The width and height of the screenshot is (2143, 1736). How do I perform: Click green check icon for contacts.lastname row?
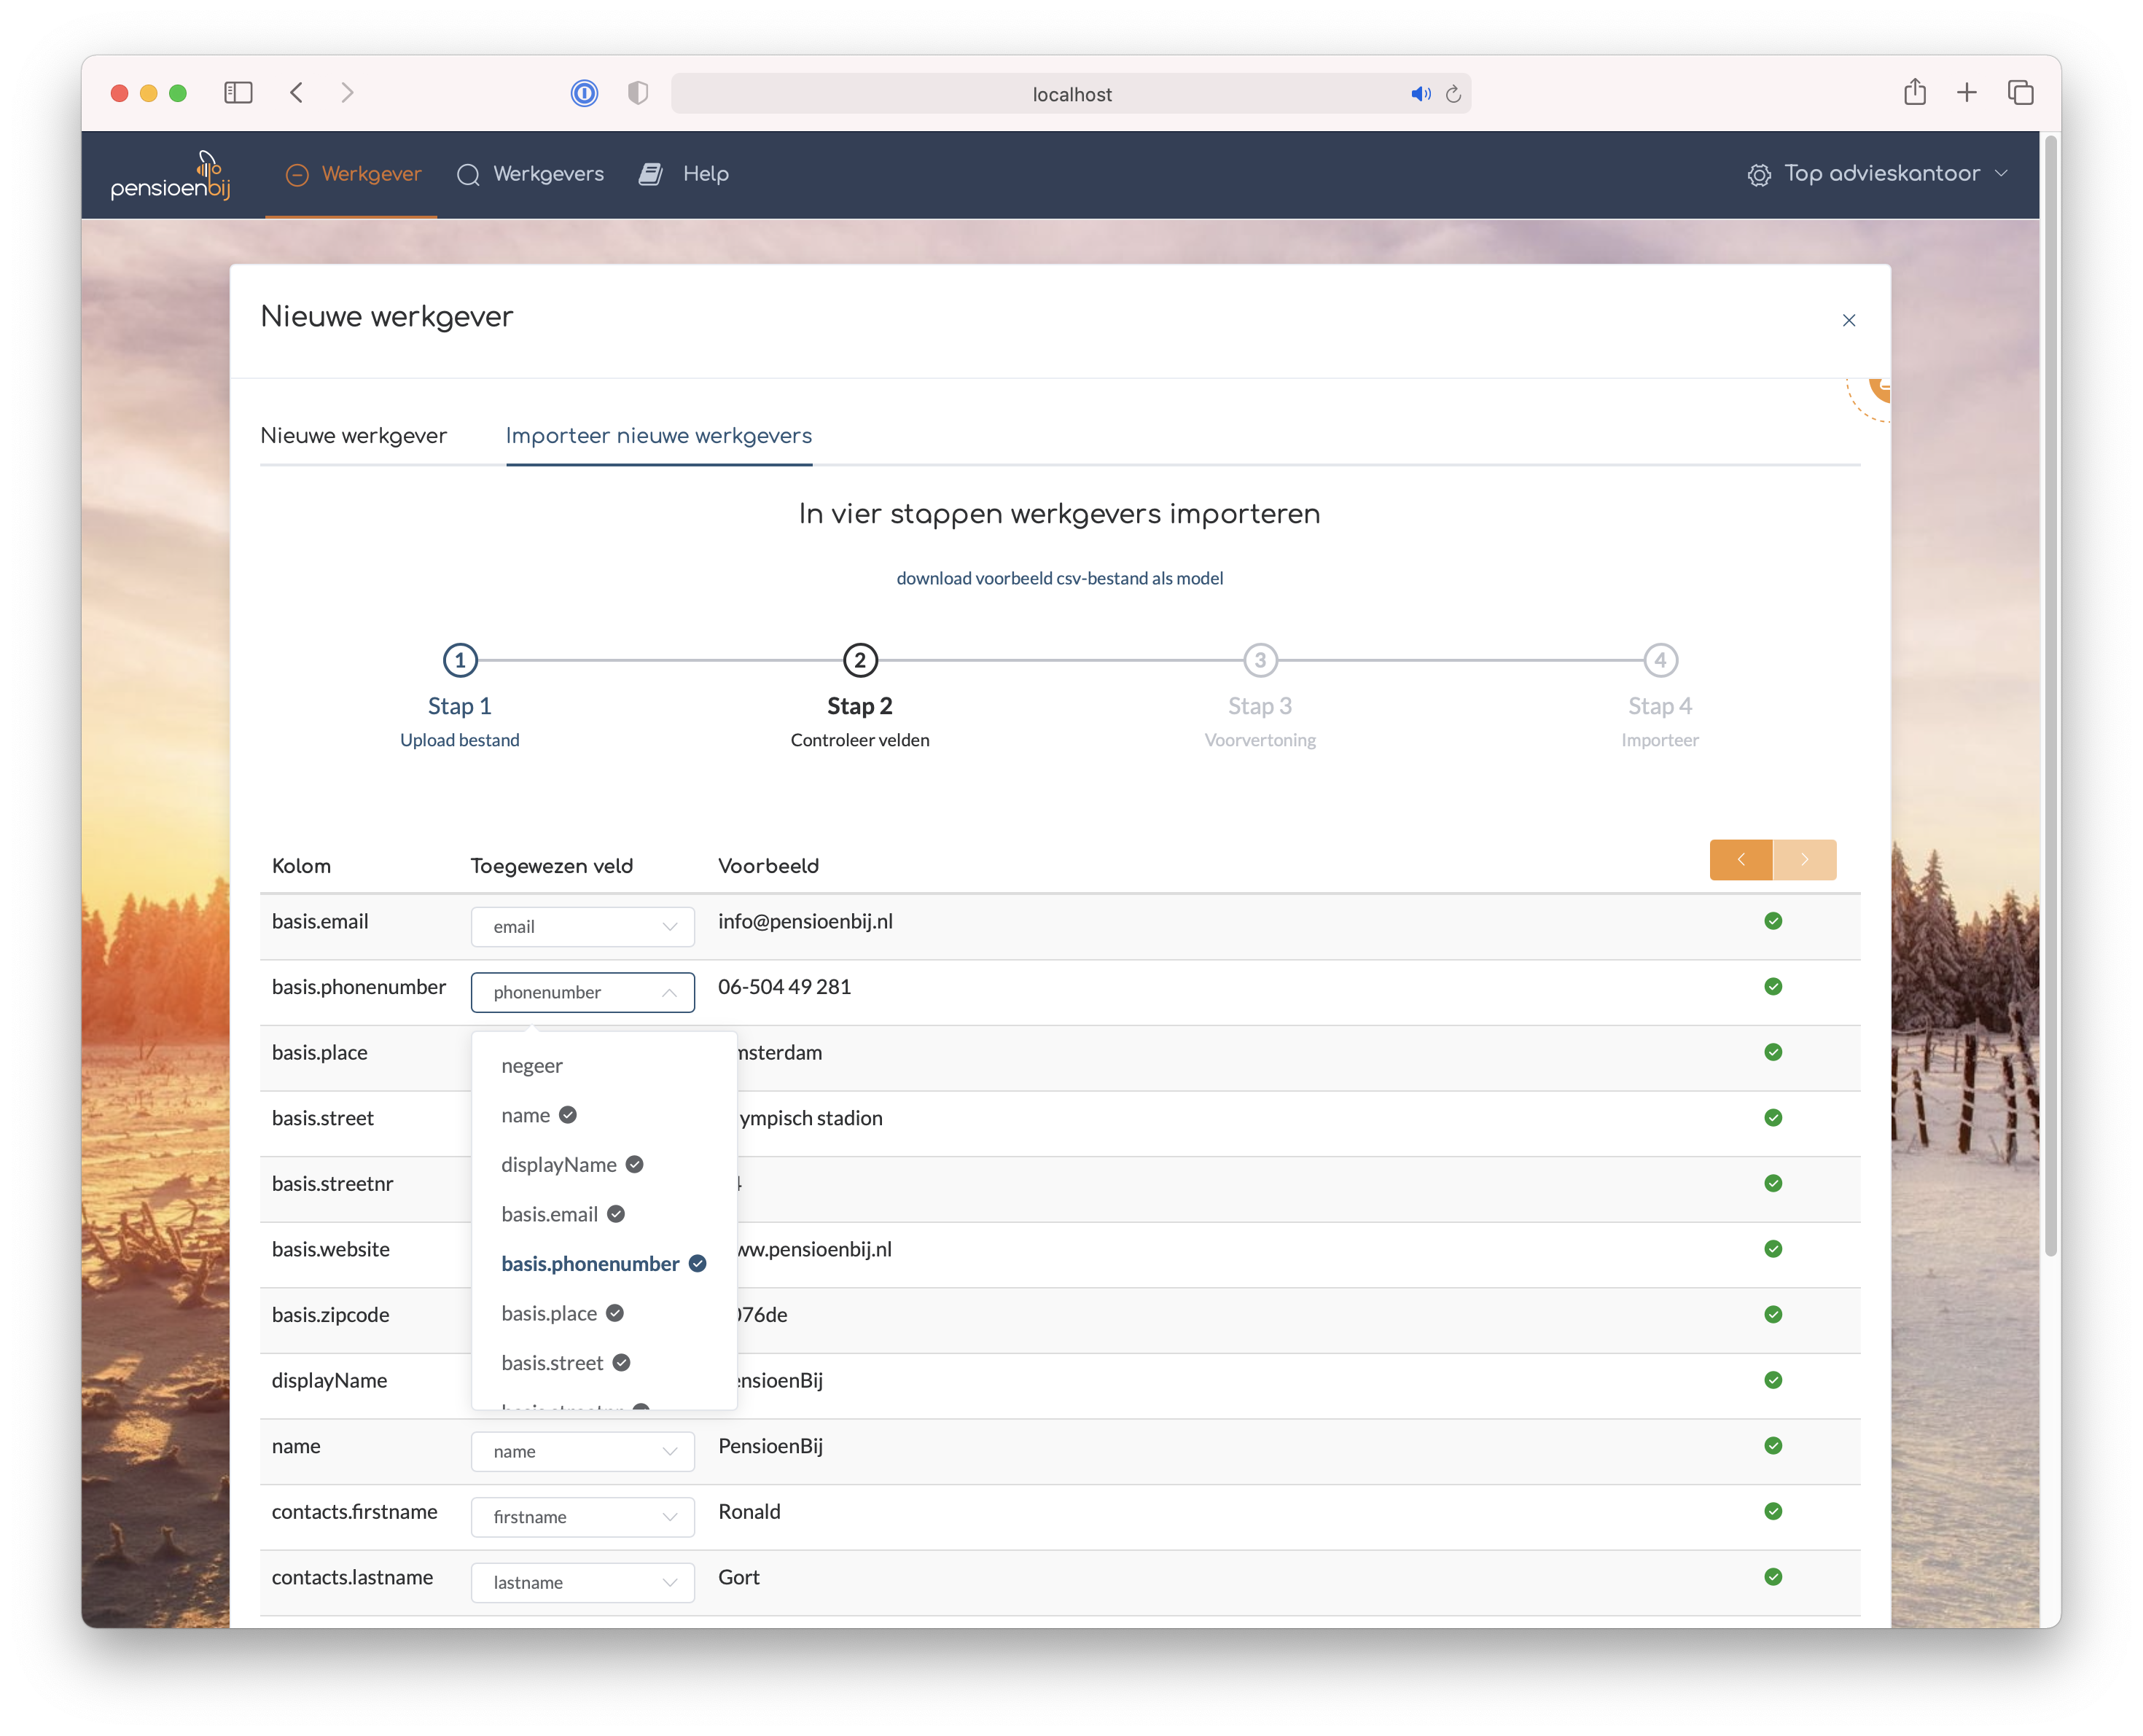[x=1773, y=1577]
